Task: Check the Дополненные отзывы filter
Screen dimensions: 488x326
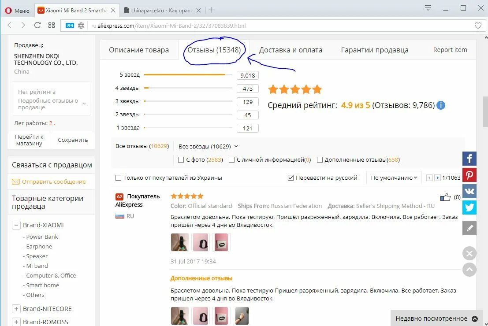Action: click(x=320, y=159)
